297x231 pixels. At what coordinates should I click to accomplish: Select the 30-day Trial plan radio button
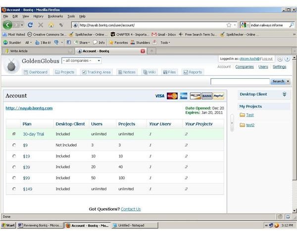pos(14,134)
